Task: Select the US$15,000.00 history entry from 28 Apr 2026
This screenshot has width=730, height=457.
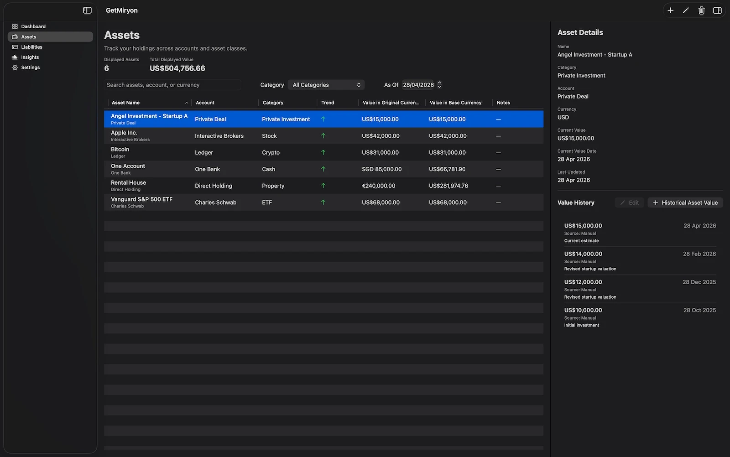Action: (640, 233)
